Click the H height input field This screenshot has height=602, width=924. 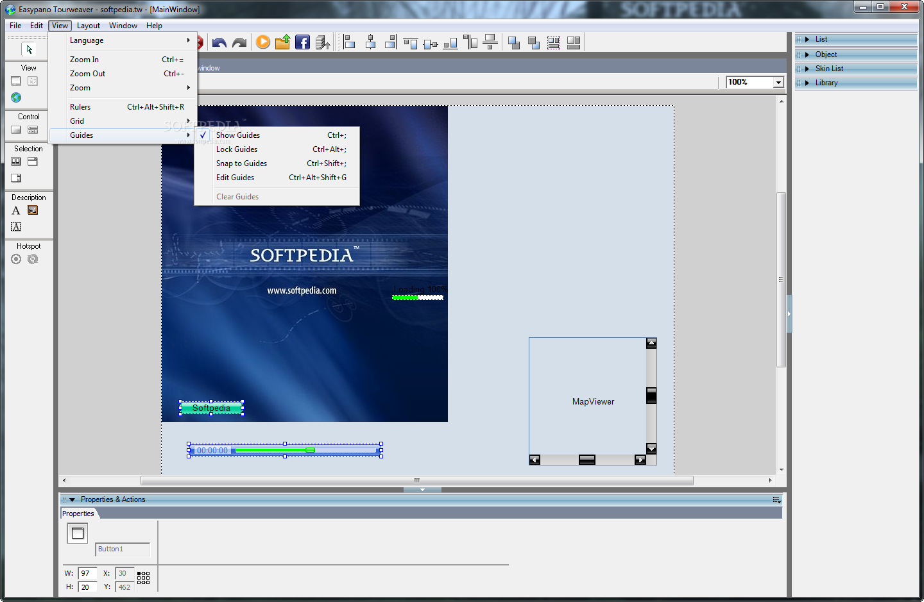coord(88,587)
